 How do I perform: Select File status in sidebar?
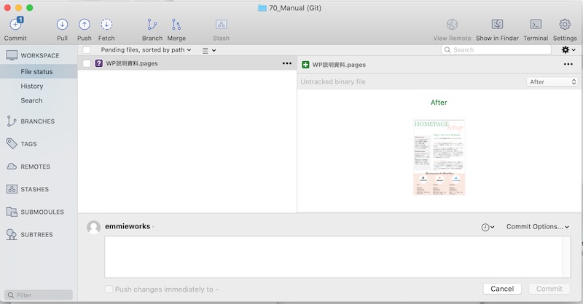tap(39, 71)
